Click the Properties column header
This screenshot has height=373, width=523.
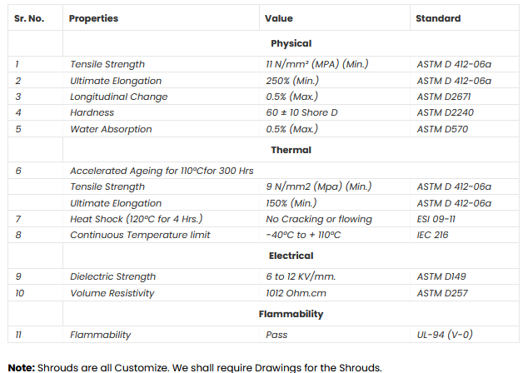pyautogui.click(x=93, y=18)
